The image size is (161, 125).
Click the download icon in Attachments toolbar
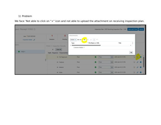94,40
